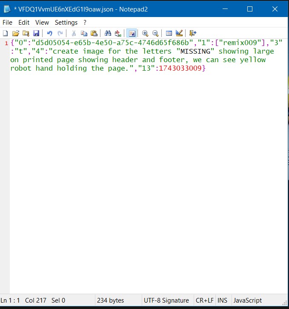This screenshot has width=289, height=309.
Task: Open the File menu
Action: 7,22
